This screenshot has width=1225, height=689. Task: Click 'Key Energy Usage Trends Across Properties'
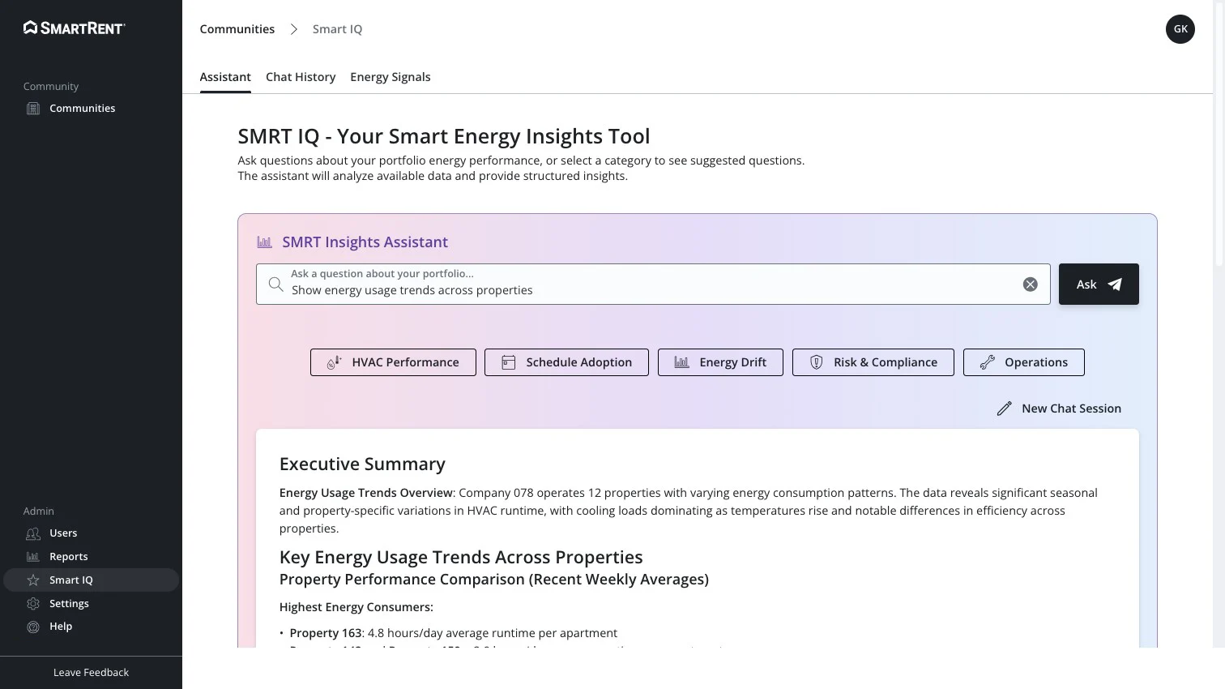point(461,558)
